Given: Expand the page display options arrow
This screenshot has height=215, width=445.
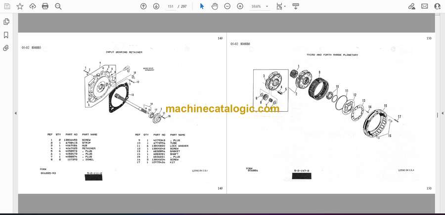Looking at the screenshot, I should [x=285, y=6].
